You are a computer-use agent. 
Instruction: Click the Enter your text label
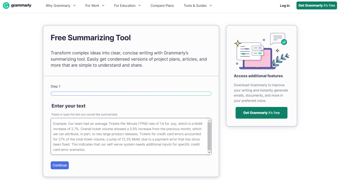pos(69,106)
